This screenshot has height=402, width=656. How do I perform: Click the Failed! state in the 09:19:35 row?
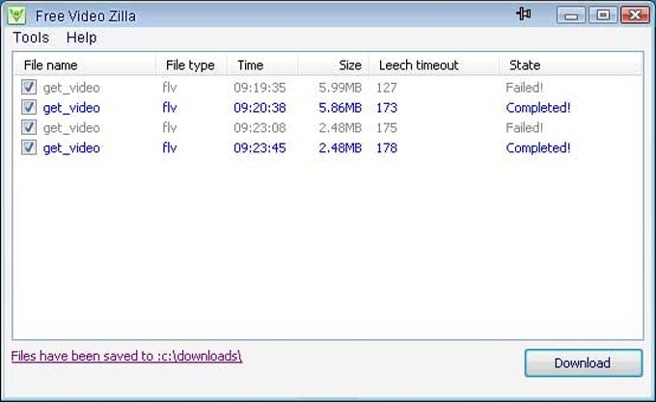(x=524, y=88)
